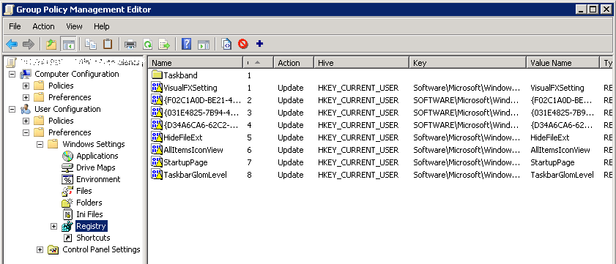Image resolution: width=616 pixels, height=264 pixels.
Task: Sort by the Value Name column header
Action: [x=563, y=63]
